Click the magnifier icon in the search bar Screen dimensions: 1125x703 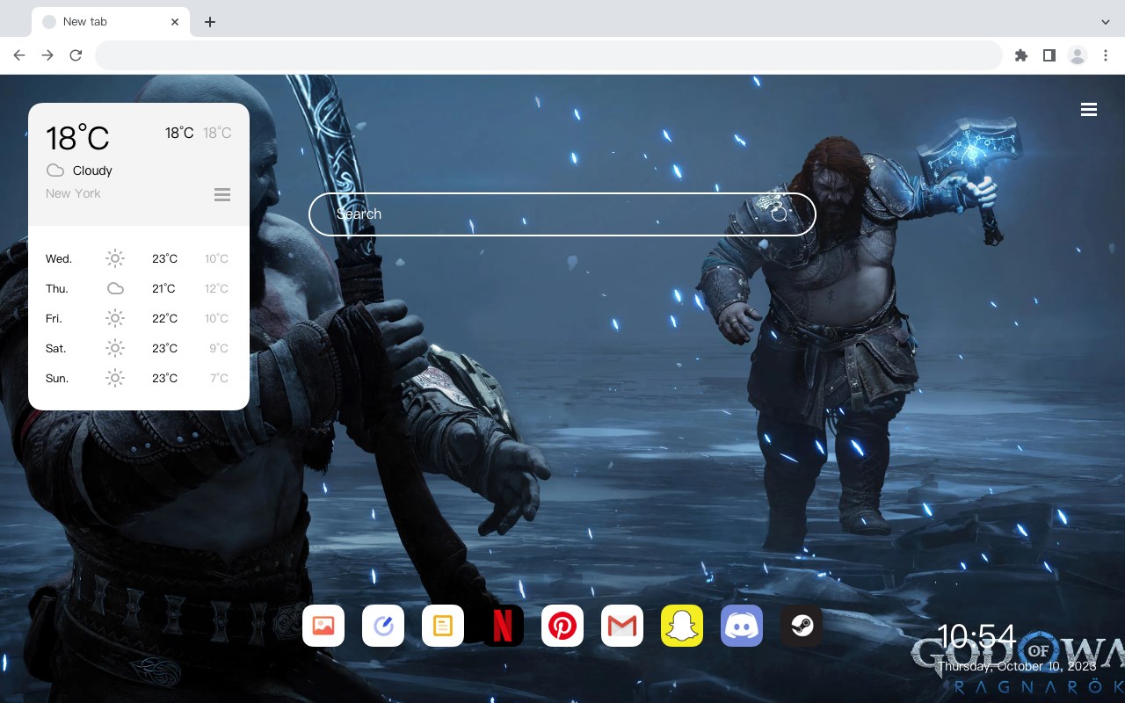[x=780, y=214]
